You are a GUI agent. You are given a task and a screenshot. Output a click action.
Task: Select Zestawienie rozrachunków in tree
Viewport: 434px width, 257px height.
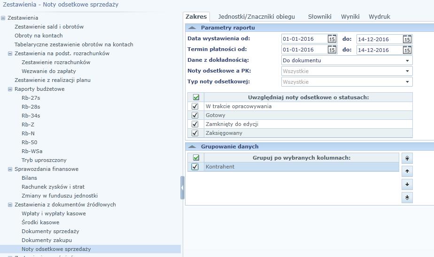[x=56, y=62]
